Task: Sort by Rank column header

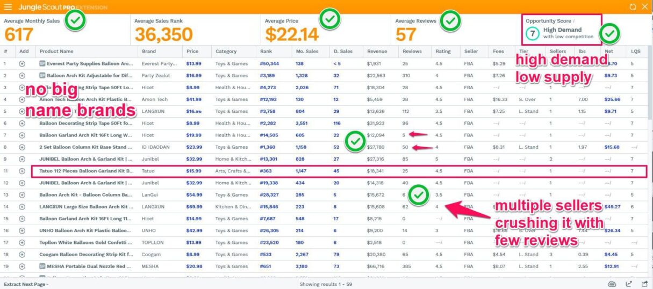Action: pos(265,52)
